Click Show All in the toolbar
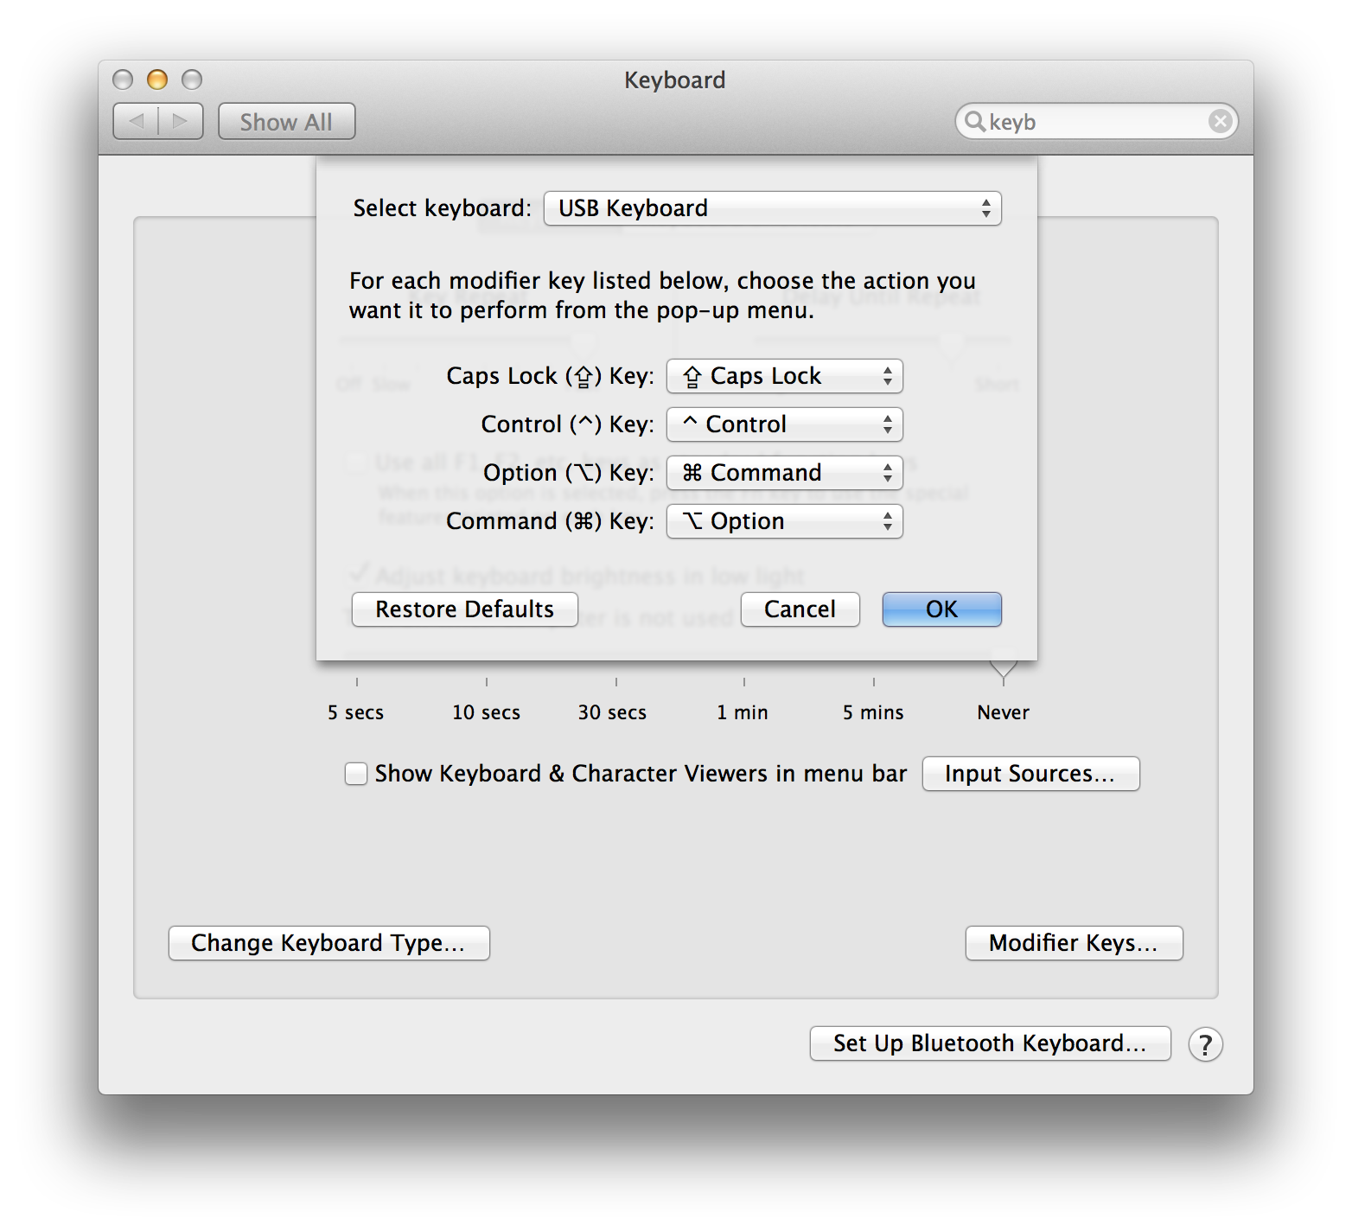1352x1231 pixels. coord(286,122)
